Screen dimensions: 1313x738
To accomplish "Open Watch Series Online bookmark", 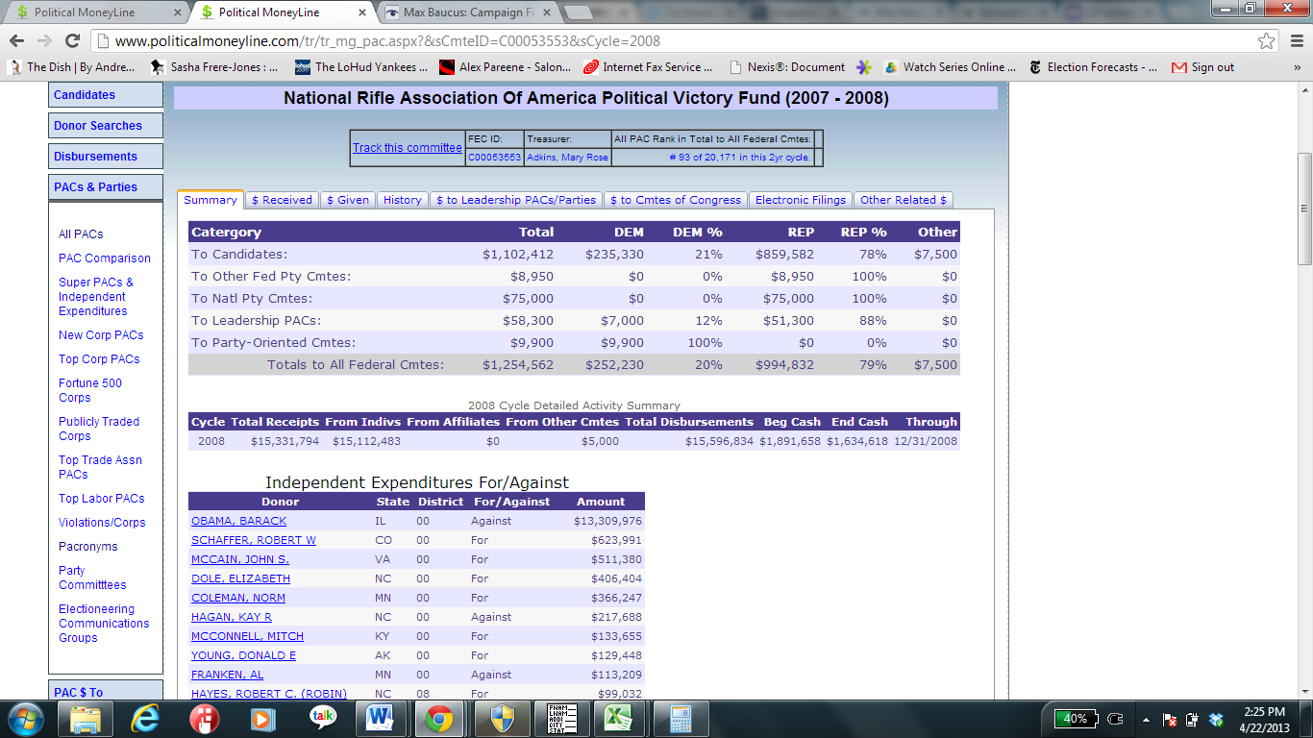I will [950, 67].
